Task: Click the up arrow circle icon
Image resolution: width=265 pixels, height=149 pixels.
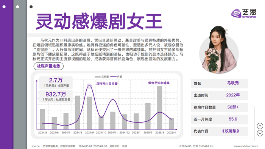Action: (x=260, y=126)
